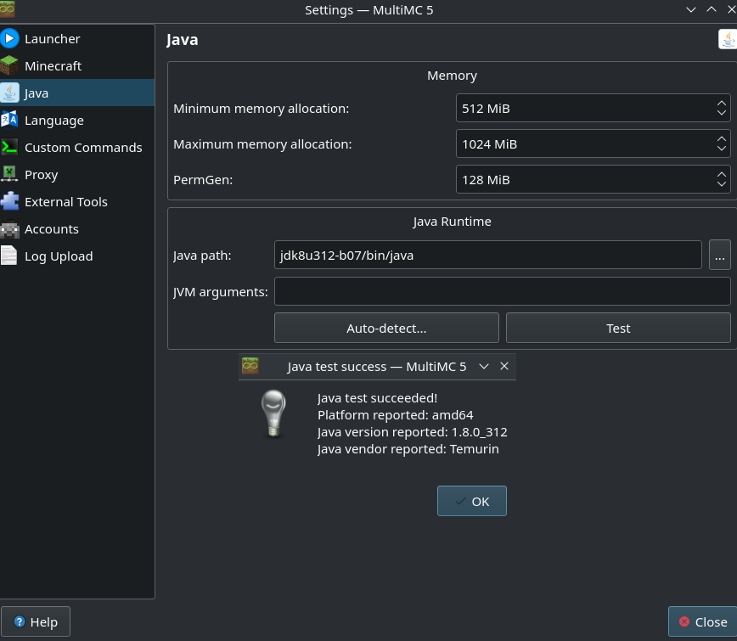The width and height of the screenshot is (737, 641).
Task: Switch to the Minecraft settings page
Action: point(54,65)
